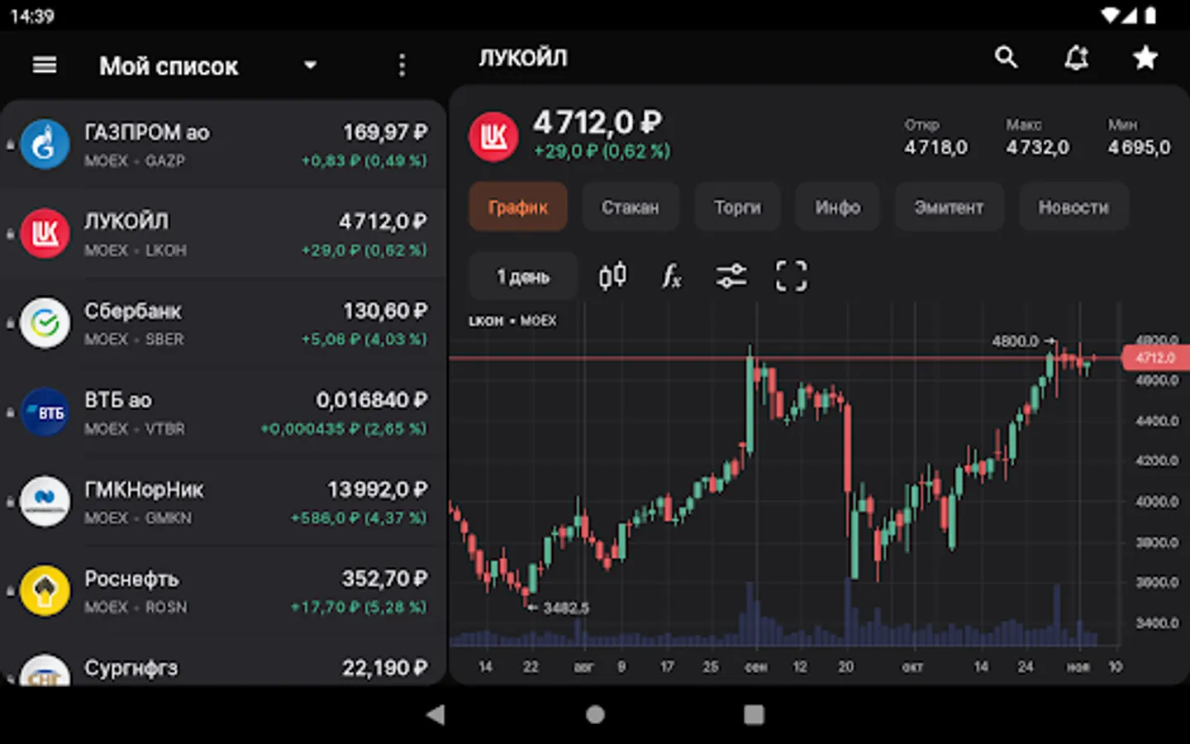Select the График tab
1190x744 pixels.
pyautogui.click(x=518, y=207)
